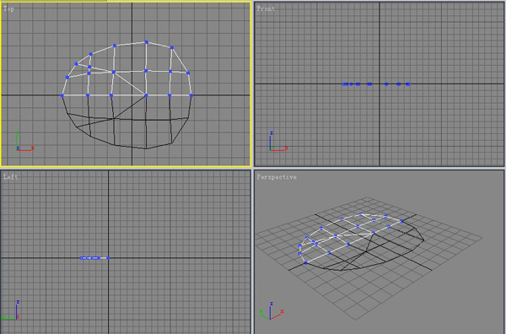This screenshot has height=334, width=506.
Task: Select the leftmost vertex in Left viewport
Action: (82, 258)
